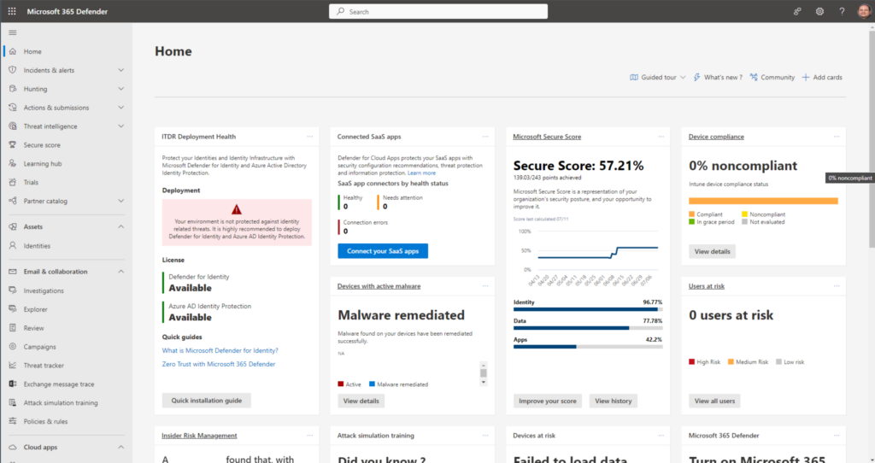The width and height of the screenshot is (875, 463).
Task: Click the Apps score progress bar
Action: tap(588, 347)
